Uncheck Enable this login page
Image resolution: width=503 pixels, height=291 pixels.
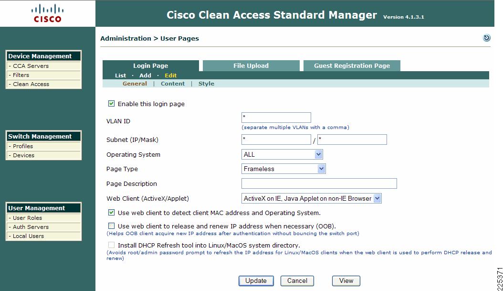(x=111, y=103)
